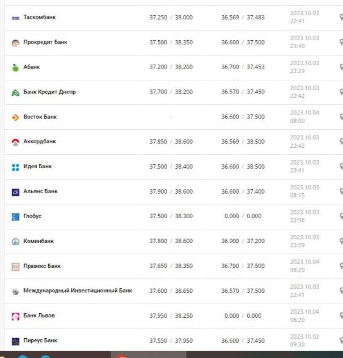
Task: Click the orange Восток Банк logo
Action: pos(15,117)
